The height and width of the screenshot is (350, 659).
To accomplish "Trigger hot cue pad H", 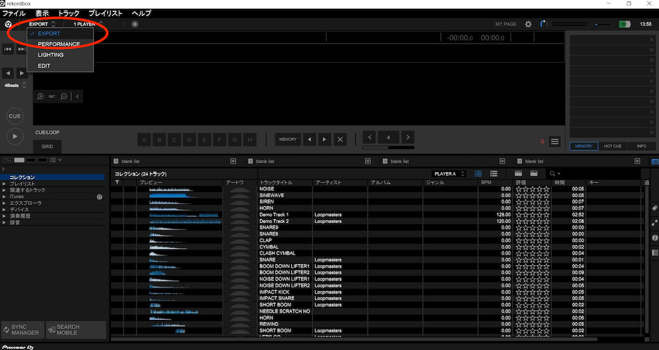I will 249,140.
